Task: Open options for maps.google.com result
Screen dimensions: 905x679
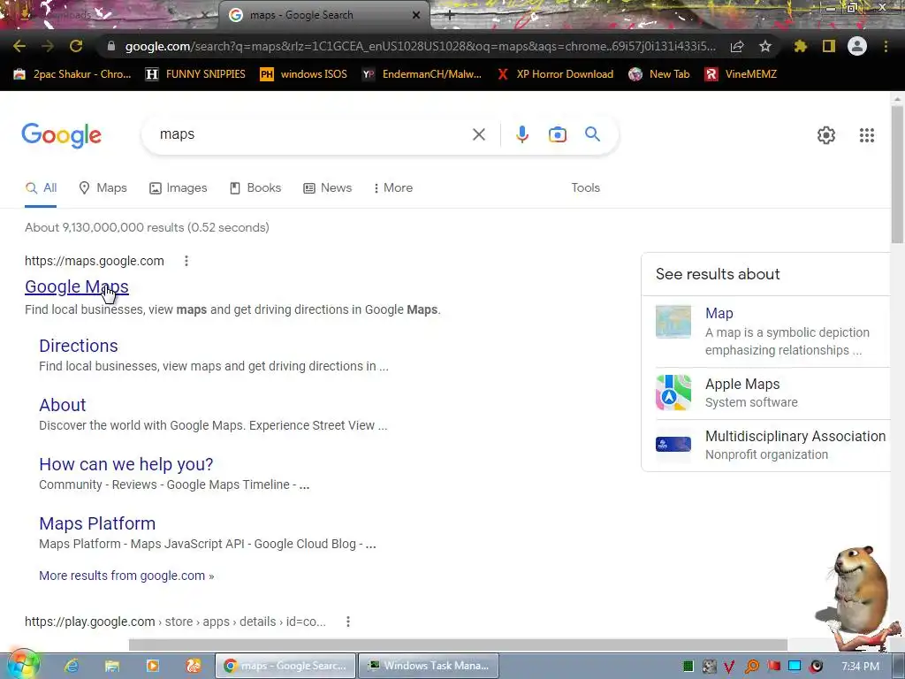Action: pos(186,261)
